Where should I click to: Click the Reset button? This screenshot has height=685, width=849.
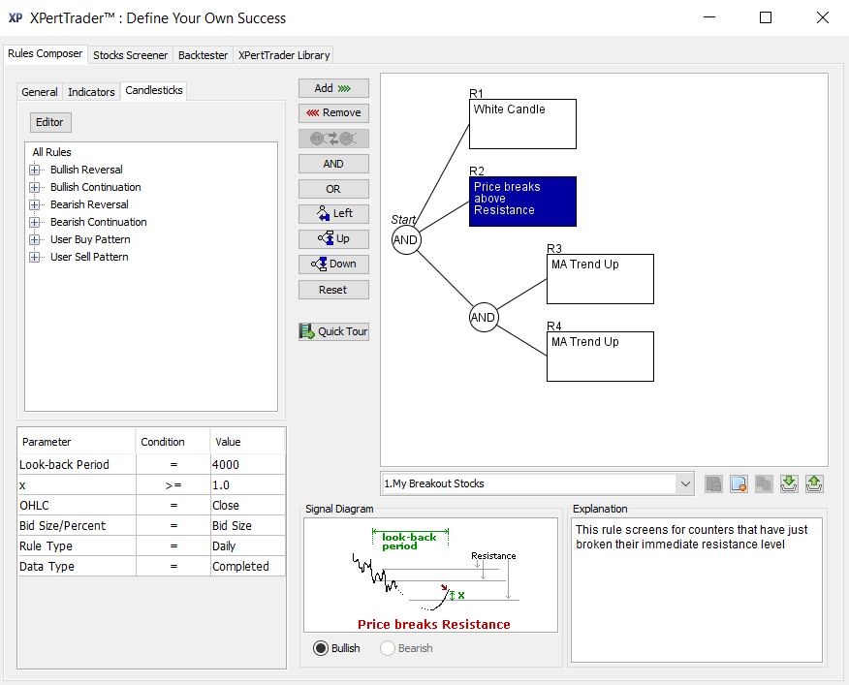click(x=333, y=290)
